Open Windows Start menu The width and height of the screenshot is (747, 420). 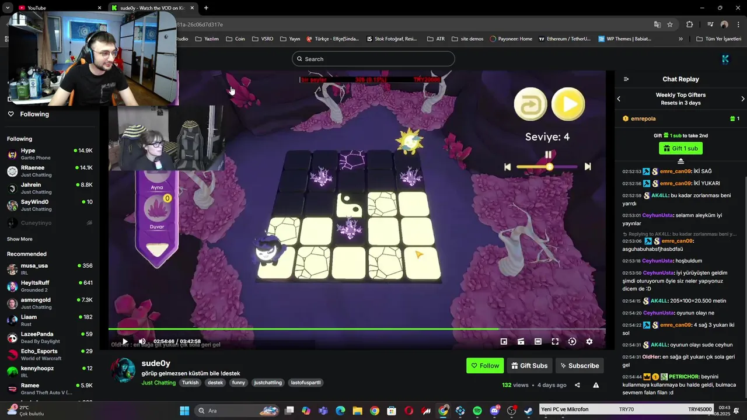click(184, 411)
